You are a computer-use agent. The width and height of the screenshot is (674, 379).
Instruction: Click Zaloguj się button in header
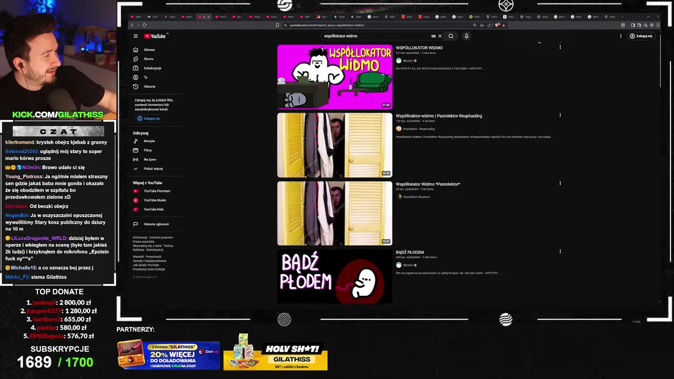click(x=641, y=36)
